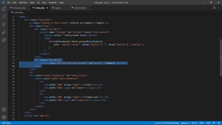
Task: Split the editor to the right
Action: 214,8
